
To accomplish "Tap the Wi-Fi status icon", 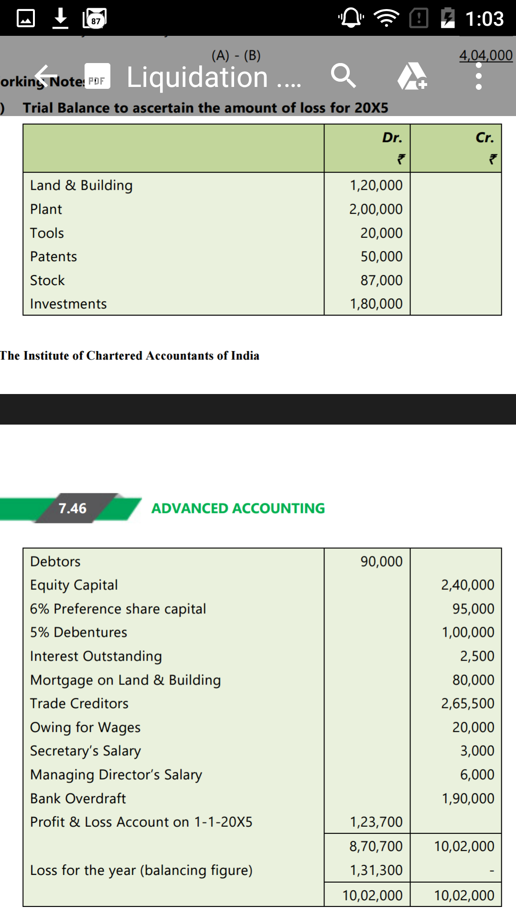I will (x=387, y=18).
